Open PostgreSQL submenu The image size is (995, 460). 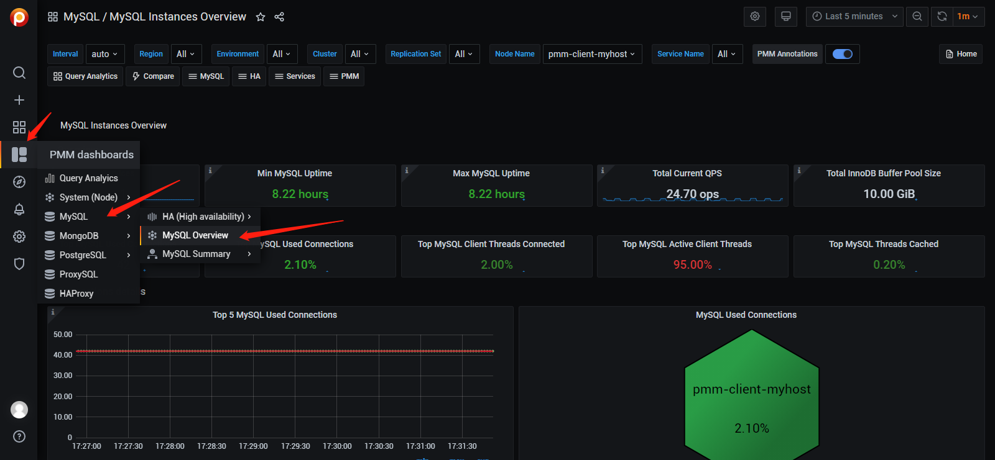click(88, 255)
